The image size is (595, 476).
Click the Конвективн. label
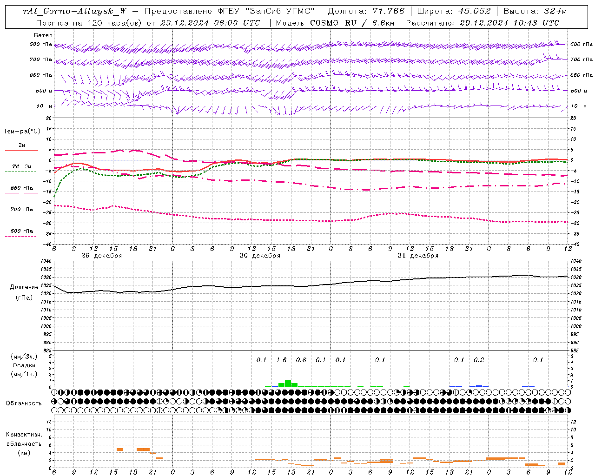pos(24,435)
